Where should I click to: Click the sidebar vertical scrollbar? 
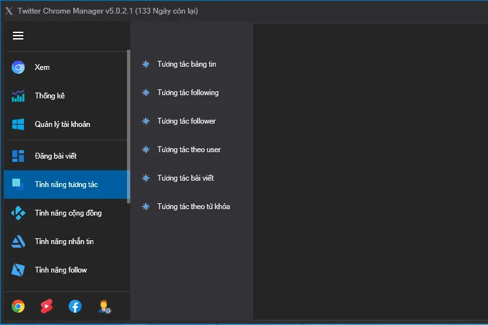[128, 127]
